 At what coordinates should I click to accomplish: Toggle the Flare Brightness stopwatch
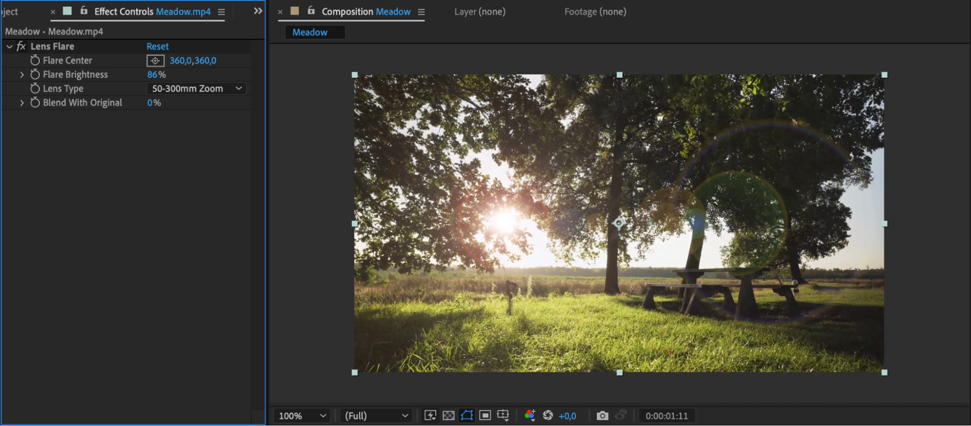pyautogui.click(x=35, y=75)
